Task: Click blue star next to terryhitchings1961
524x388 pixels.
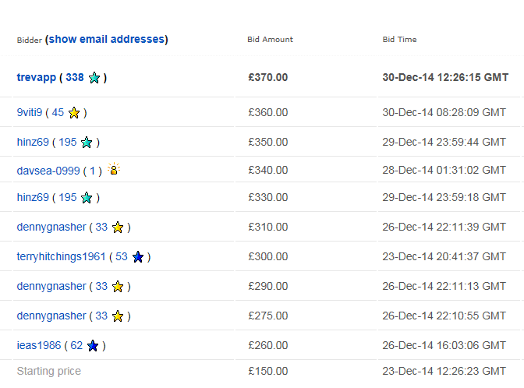Action: coord(138,257)
